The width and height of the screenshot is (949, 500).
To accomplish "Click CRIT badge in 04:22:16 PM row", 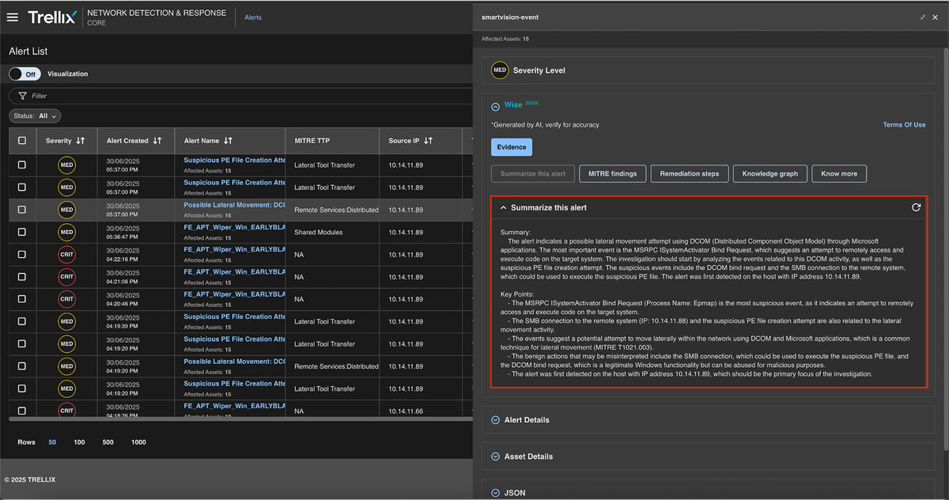I will pos(67,255).
